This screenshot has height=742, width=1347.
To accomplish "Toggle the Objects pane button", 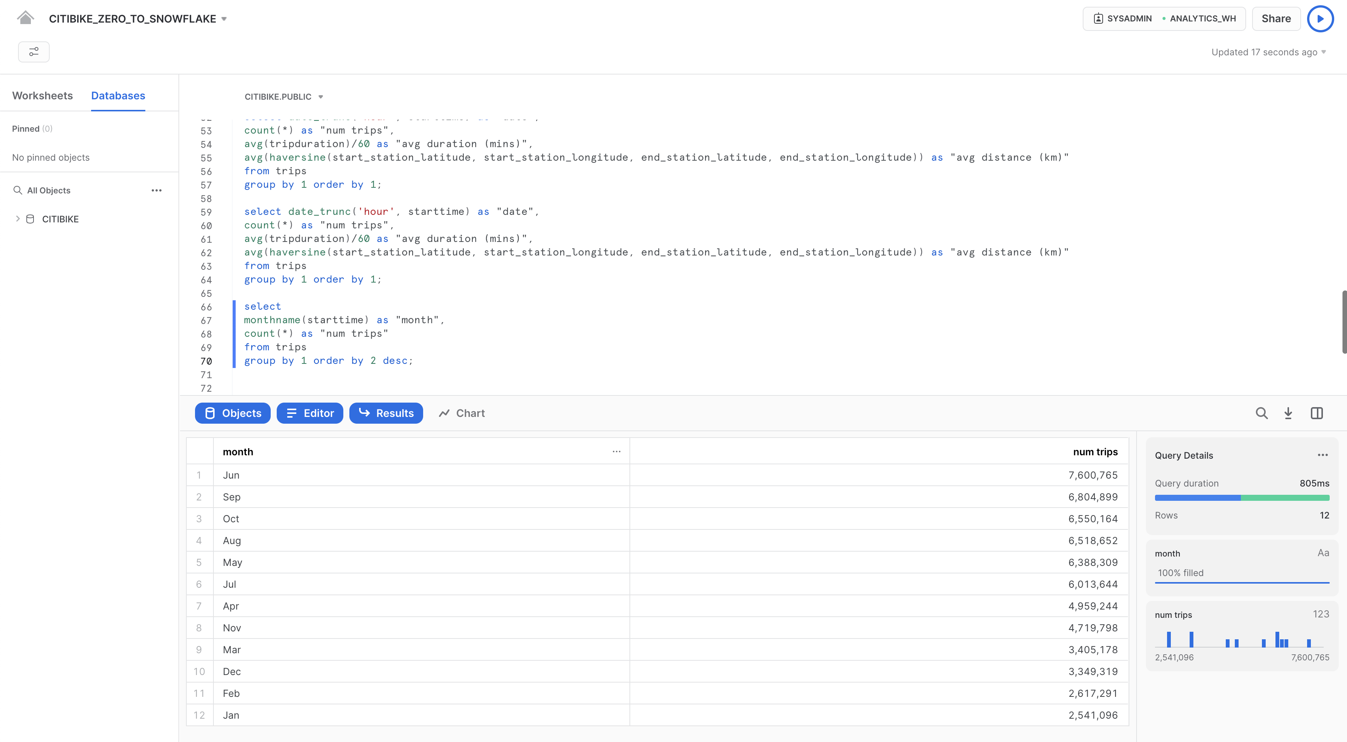I will (x=233, y=413).
